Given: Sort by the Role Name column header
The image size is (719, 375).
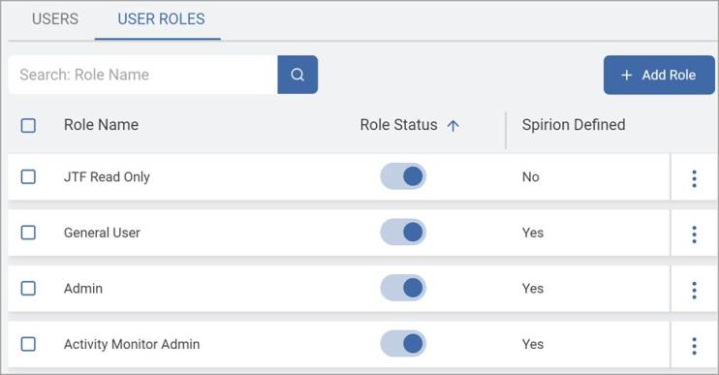Looking at the screenshot, I should click(x=101, y=125).
